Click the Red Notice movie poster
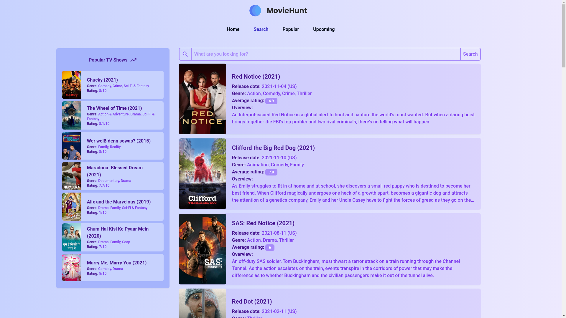Image resolution: width=566 pixels, height=318 pixels. point(202,99)
